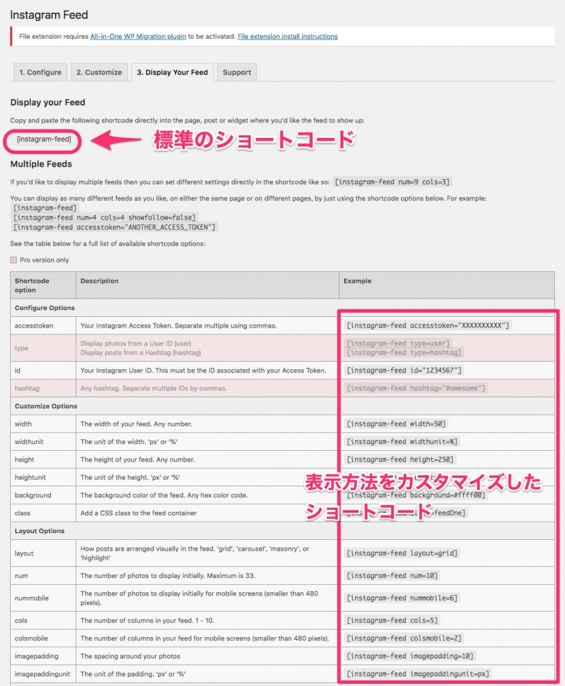Click the 'nummobile' option name cell

pos(44,598)
